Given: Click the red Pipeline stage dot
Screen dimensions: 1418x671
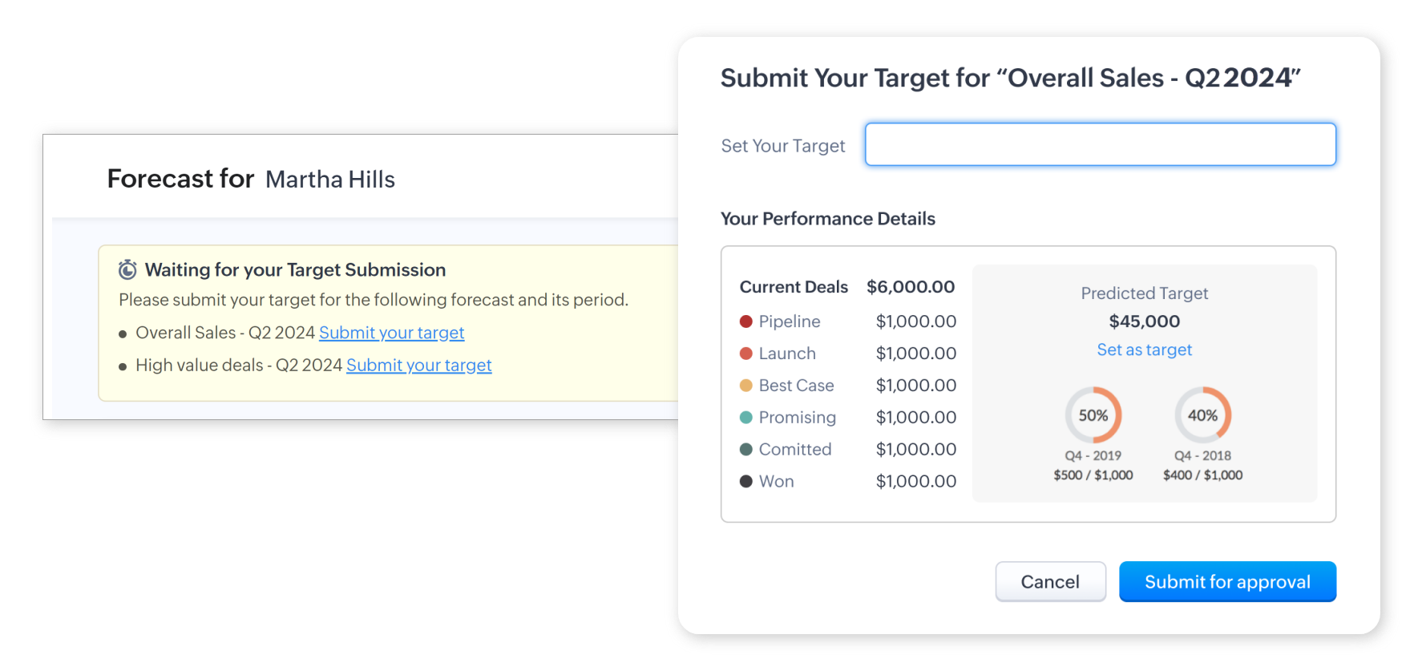Looking at the screenshot, I should [x=745, y=321].
